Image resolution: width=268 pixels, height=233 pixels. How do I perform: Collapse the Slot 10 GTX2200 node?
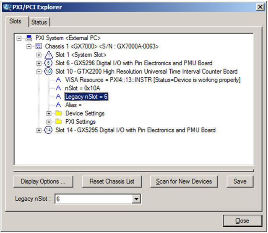[x=39, y=72]
